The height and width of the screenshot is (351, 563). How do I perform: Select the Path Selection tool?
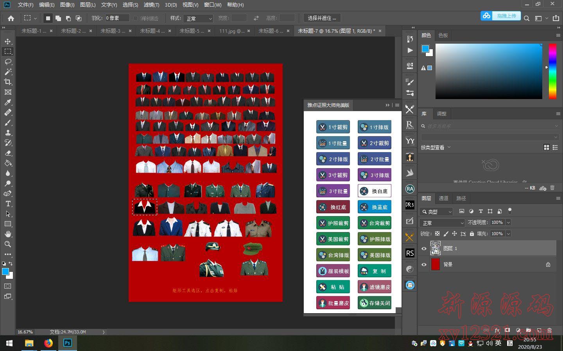click(x=8, y=214)
